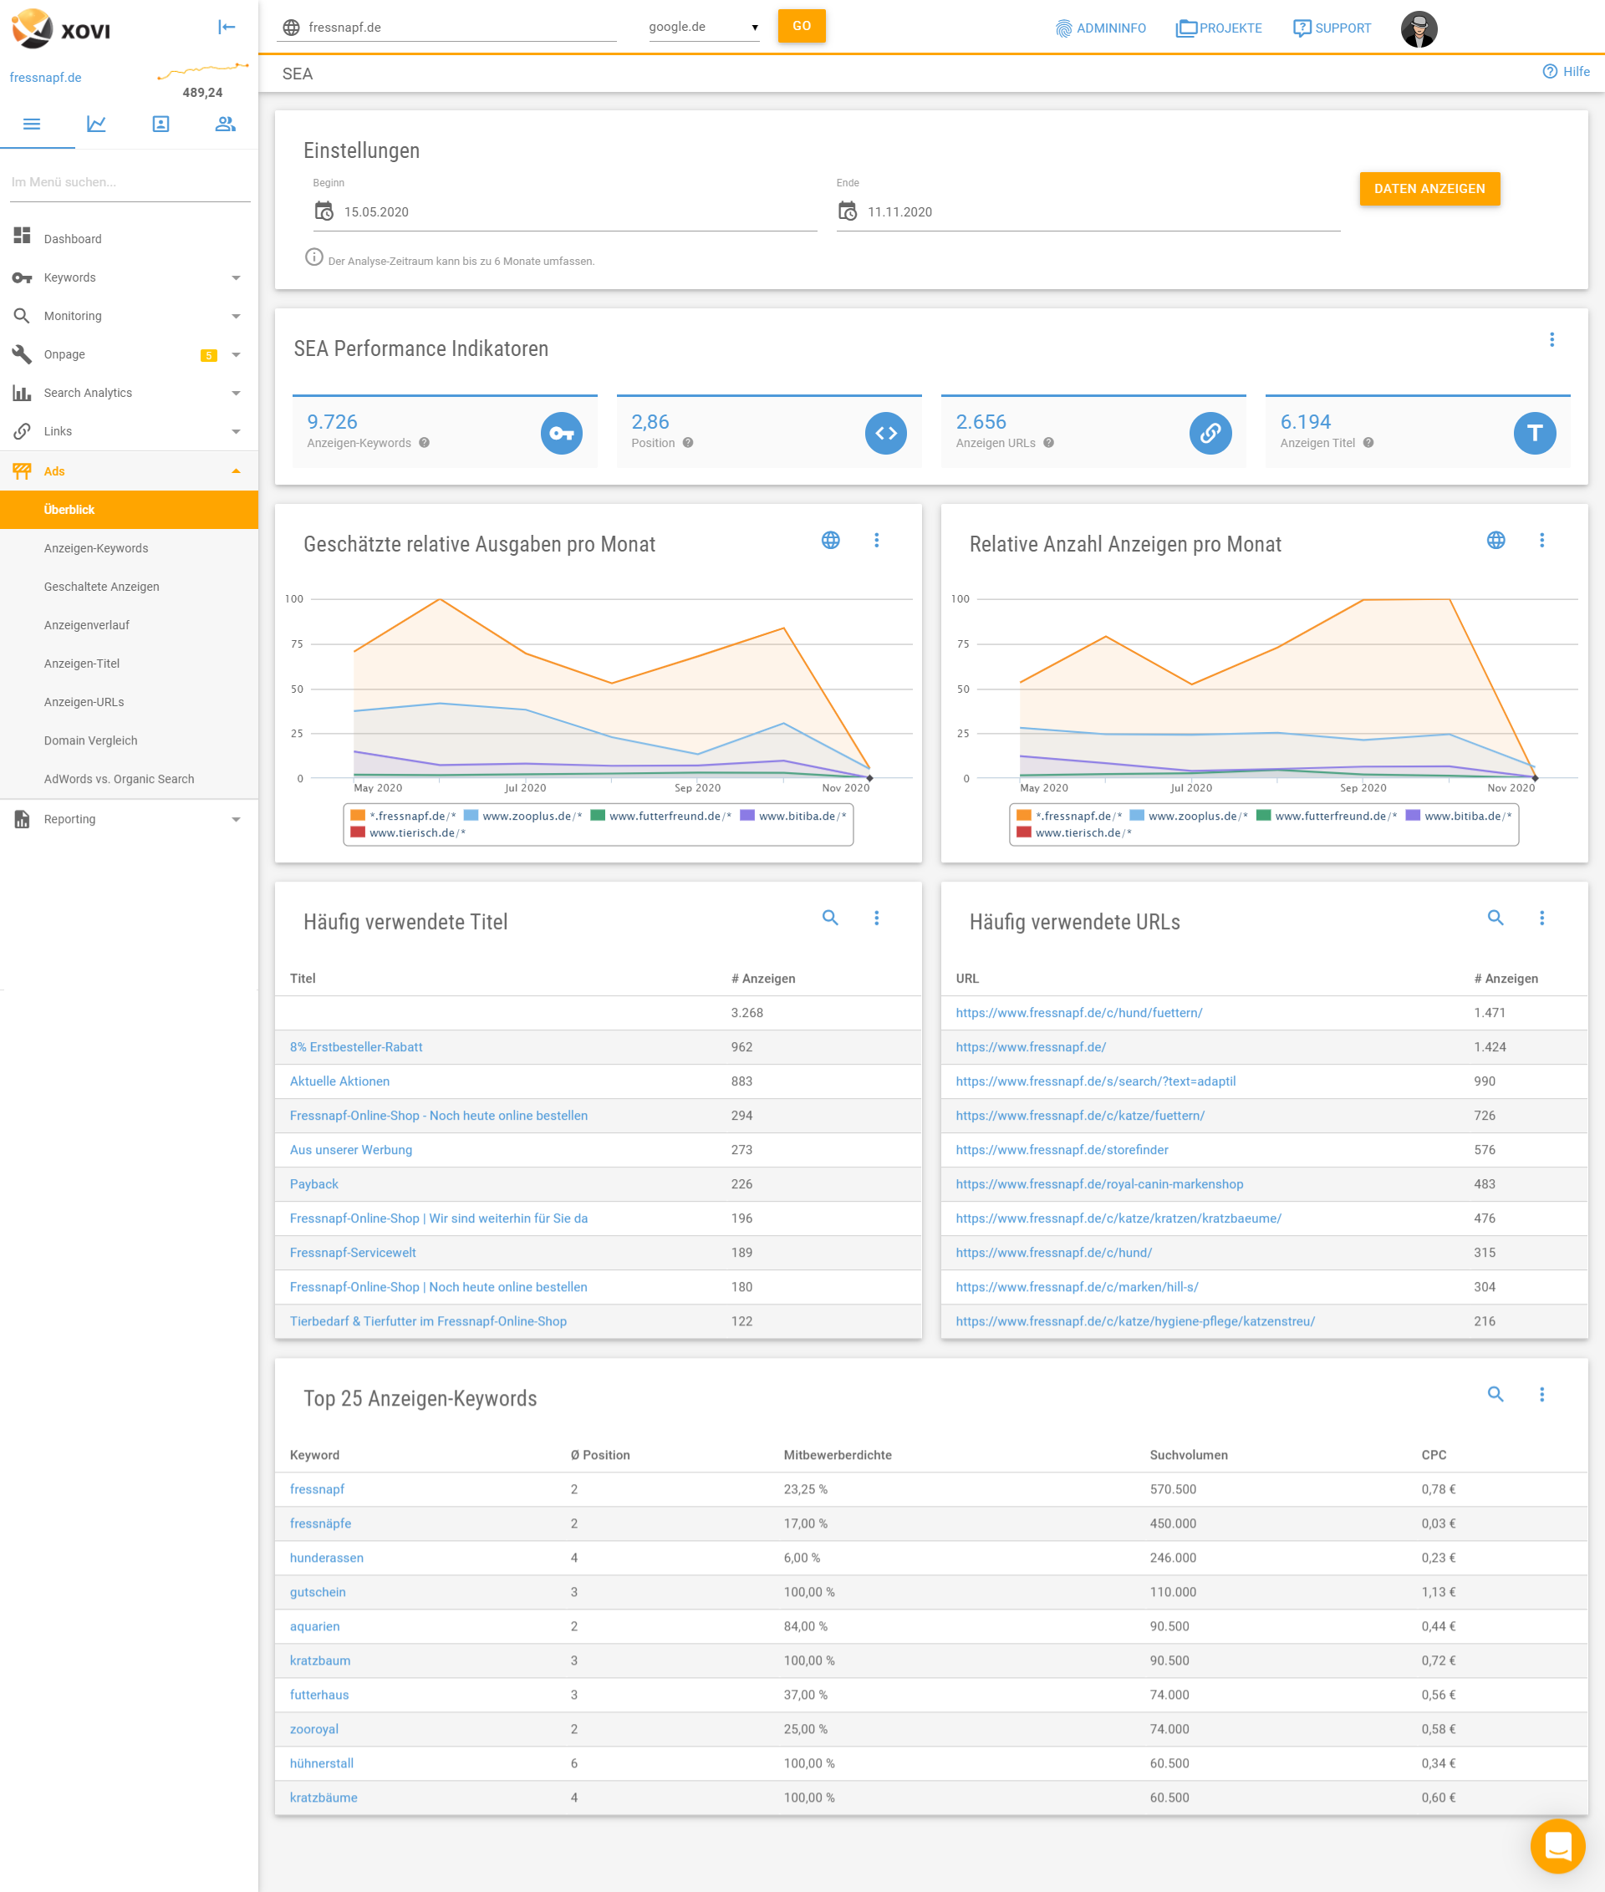The width and height of the screenshot is (1605, 1892).
Task: Toggle www.tierisch.de legend swatch in Anzahl Anzeigen chart
Action: coord(1023,832)
